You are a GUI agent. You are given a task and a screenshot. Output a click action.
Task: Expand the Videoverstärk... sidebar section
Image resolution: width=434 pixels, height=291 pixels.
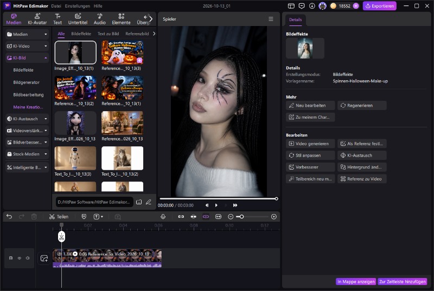pos(27,131)
